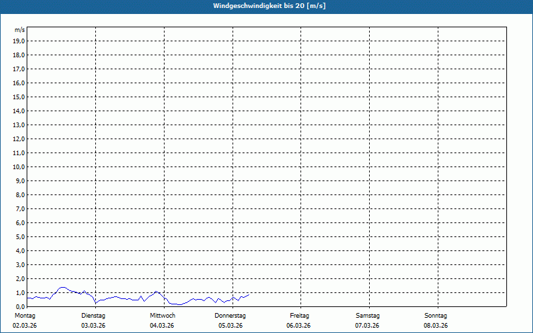The width and height of the screenshot is (533, 333).
Task: Select the Sonntag day label
Action: coord(436,315)
